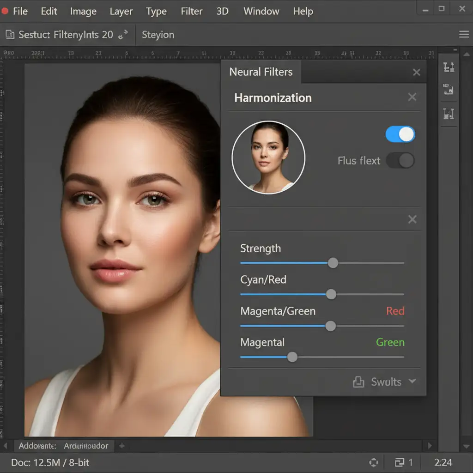Screen dimensions: 473x473
Task: Click the first icon in the right panel strip
Action: tap(449, 67)
